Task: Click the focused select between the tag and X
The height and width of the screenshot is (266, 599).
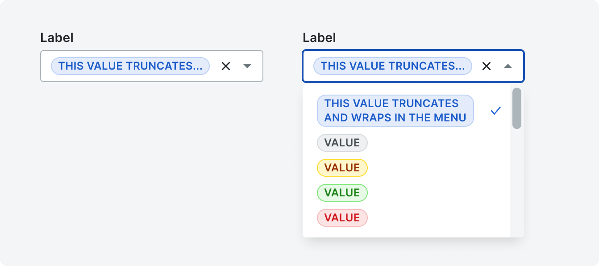Action: coord(477,66)
